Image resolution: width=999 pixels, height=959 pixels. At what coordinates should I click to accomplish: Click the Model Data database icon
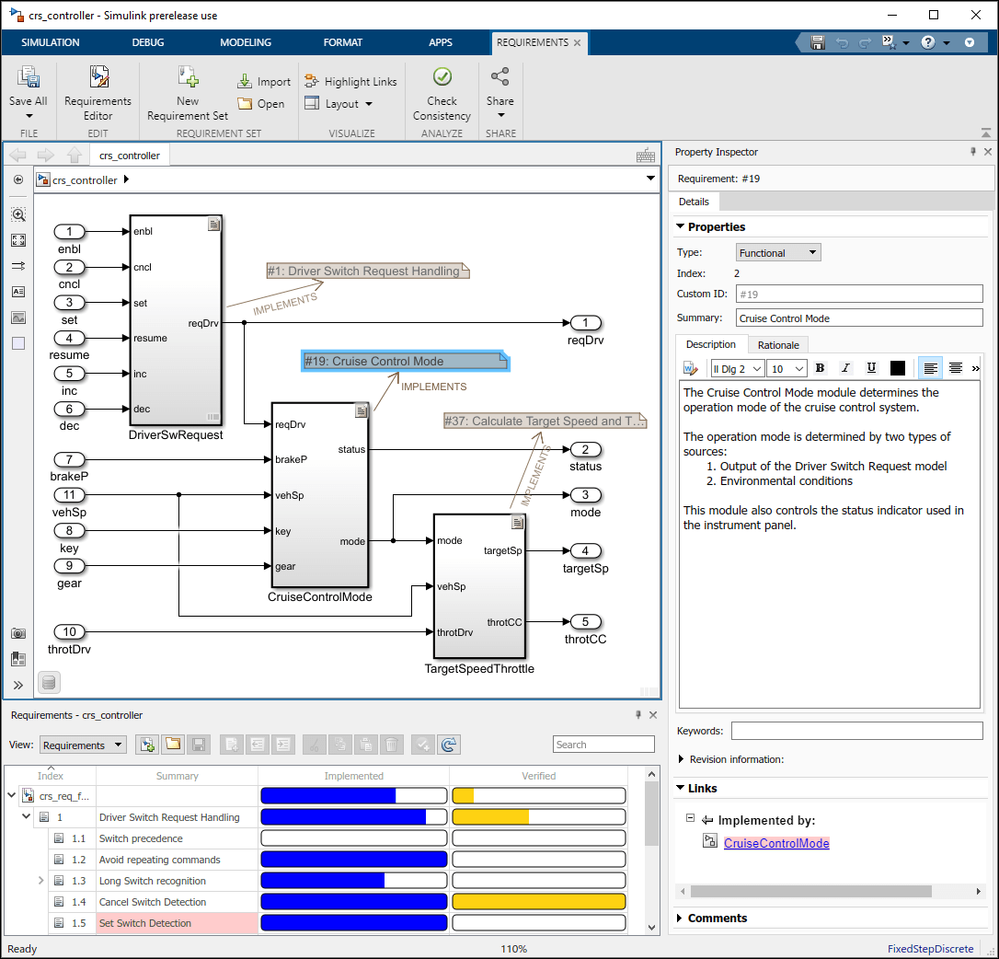pos(50,682)
